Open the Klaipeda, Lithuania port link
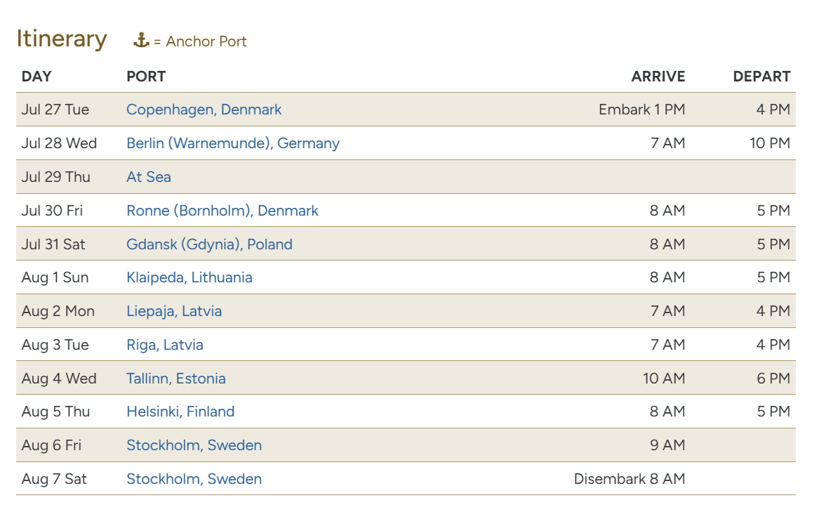Viewport: 819px width, 512px height. [189, 277]
